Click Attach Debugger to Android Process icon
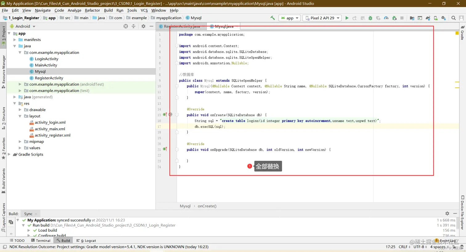Image resolution: width=466 pixels, height=252 pixels. pos(394,18)
